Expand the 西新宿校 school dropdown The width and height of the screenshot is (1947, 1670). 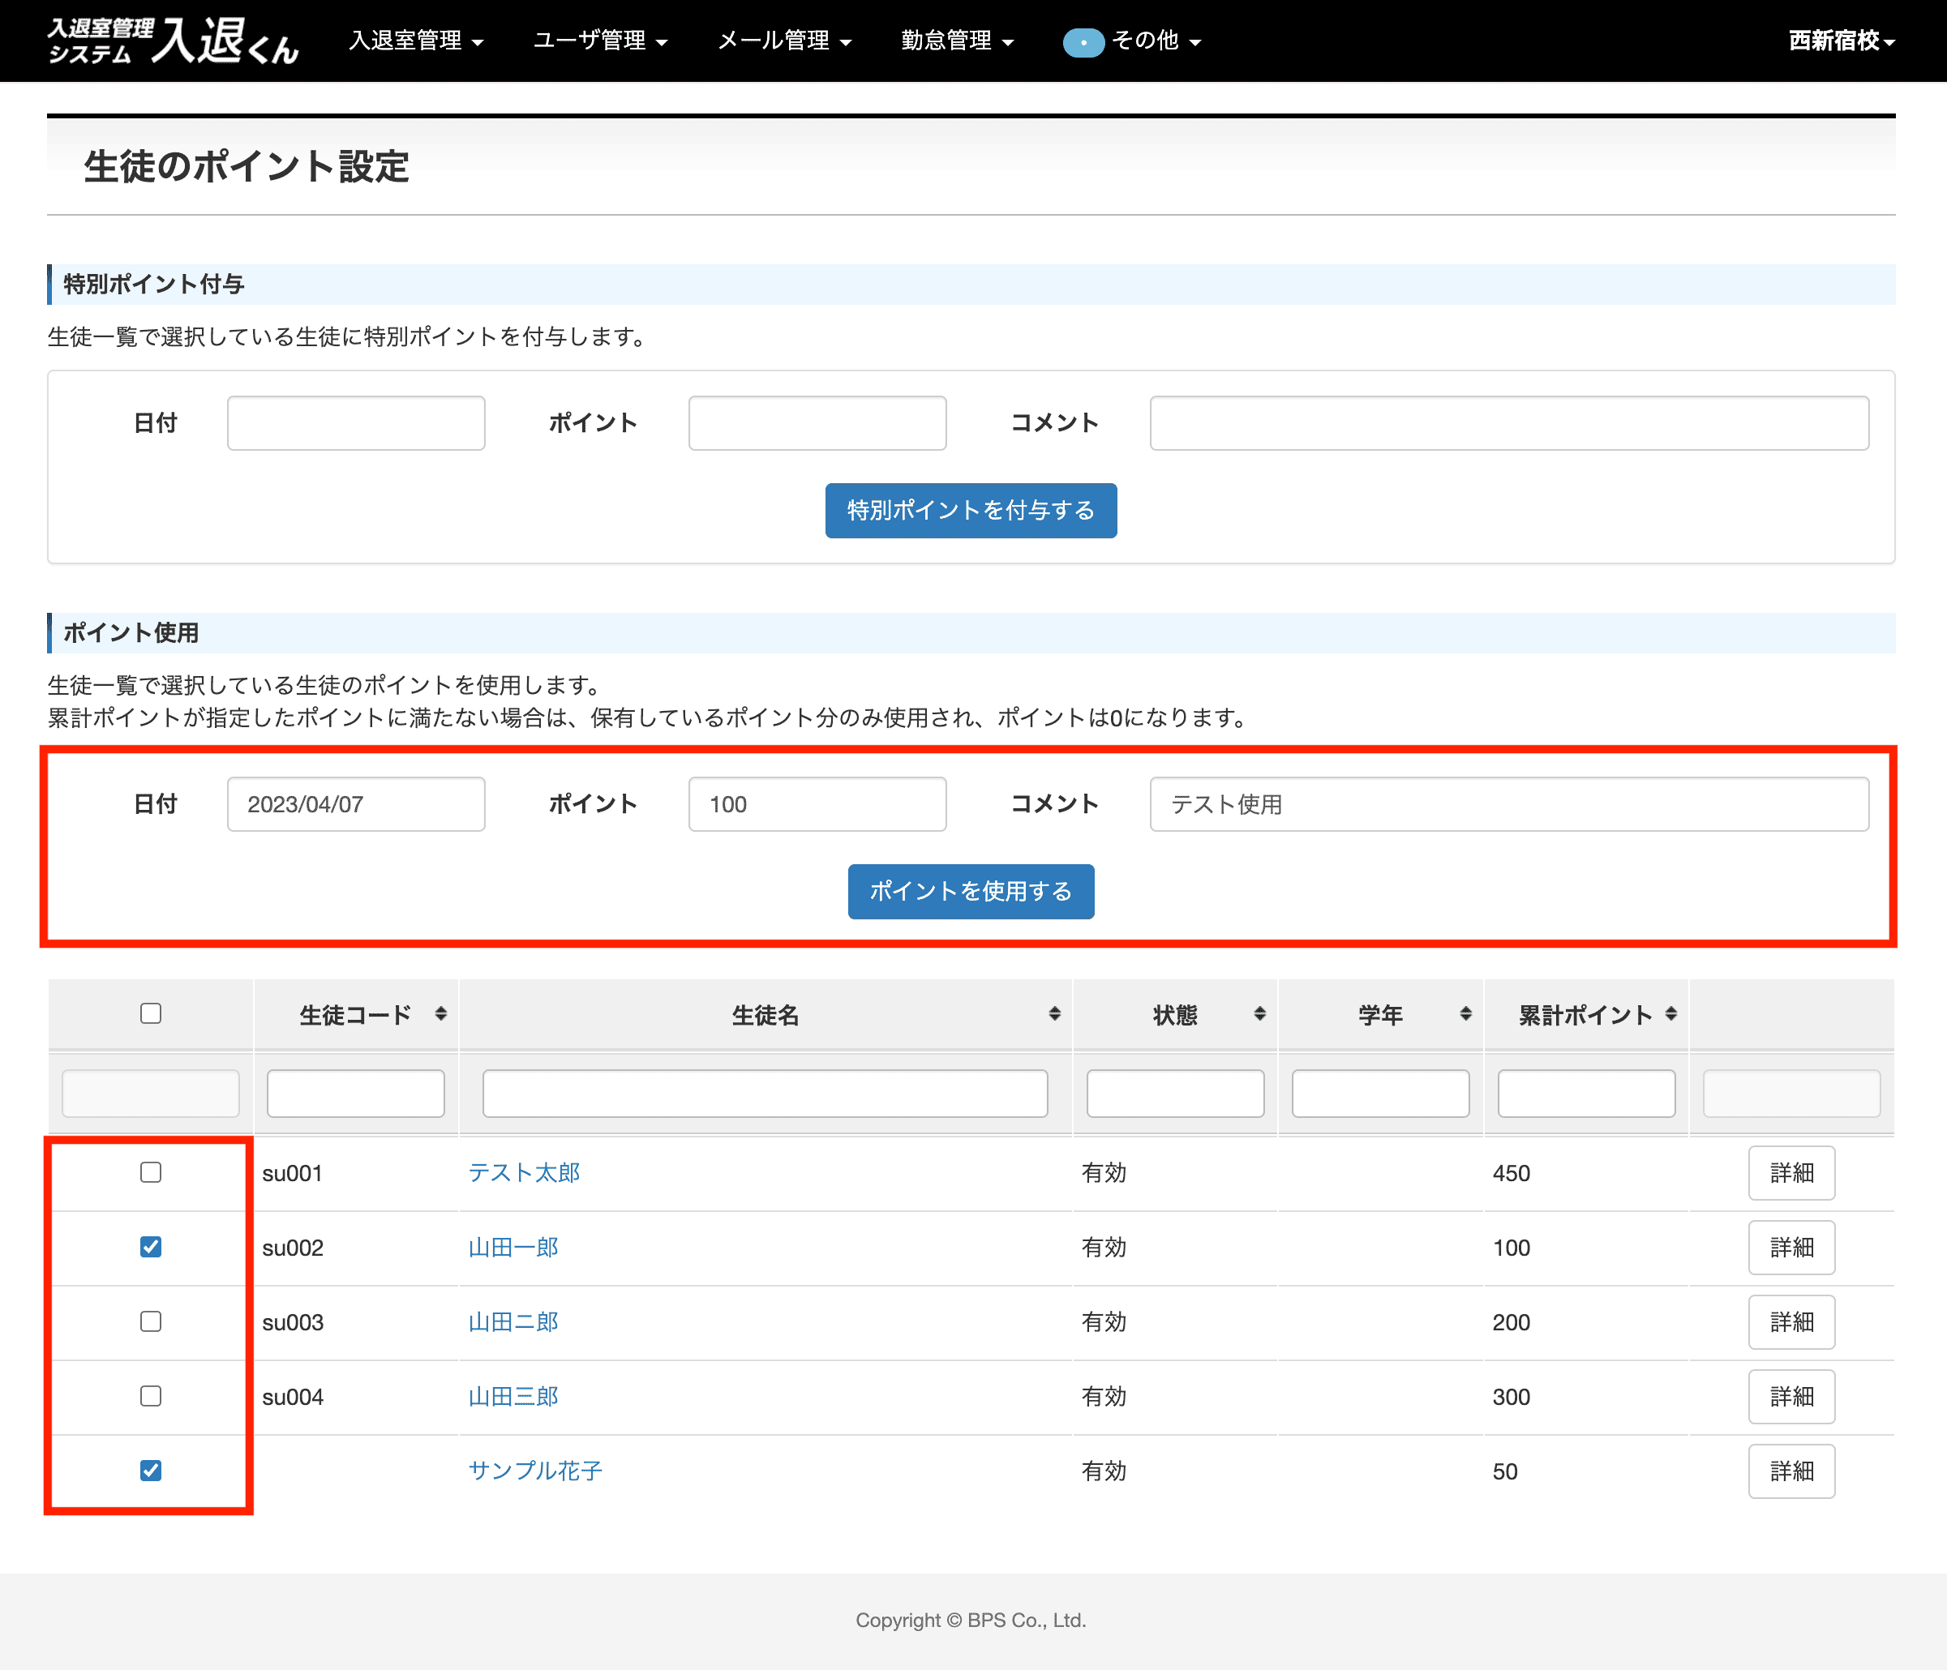1840,41
